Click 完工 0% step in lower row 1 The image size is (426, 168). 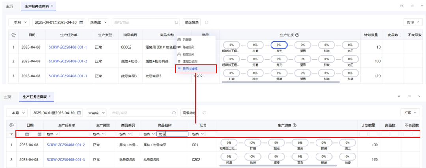348,142
